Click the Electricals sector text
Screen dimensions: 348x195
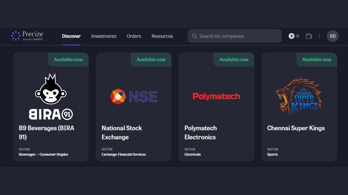pos(192,154)
